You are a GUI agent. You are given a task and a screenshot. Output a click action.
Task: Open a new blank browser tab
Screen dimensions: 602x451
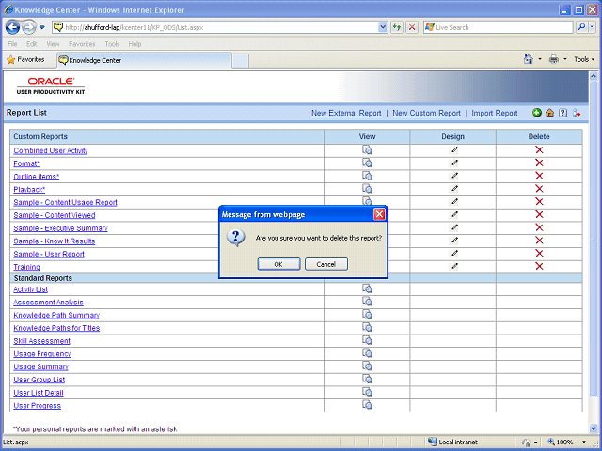pos(241,61)
